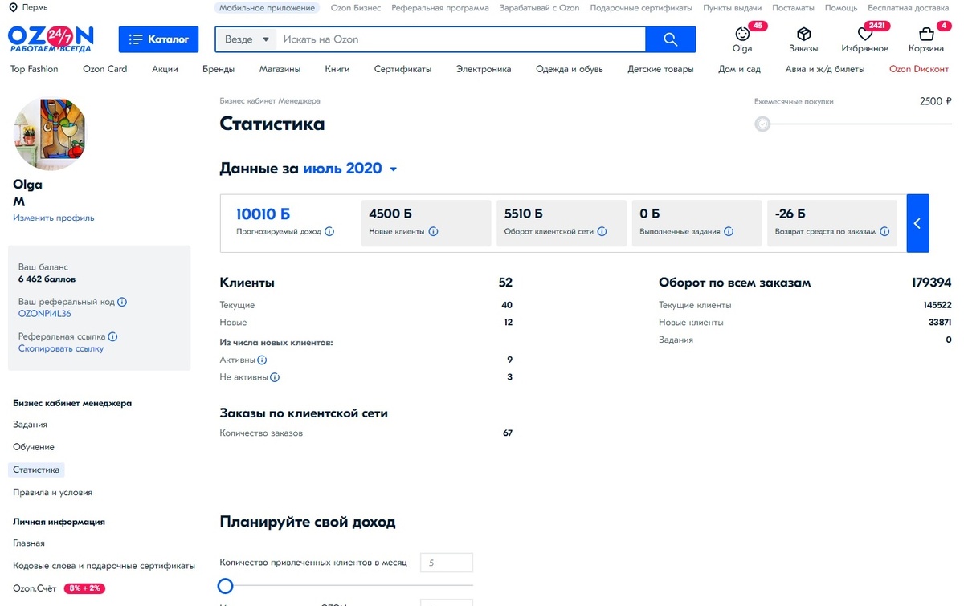Click the Ежемесячные покупки slider handle
Image resolution: width=964 pixels, height=606 pixels.
[762, 124]
